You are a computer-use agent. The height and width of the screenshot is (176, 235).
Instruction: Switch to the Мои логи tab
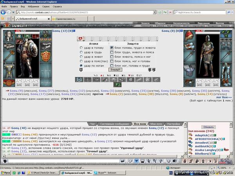156,124
